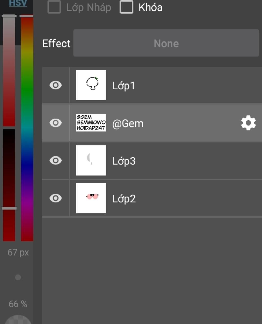Hide the Lớp3 layer
The height and width of the screenshot is (324, 262).
[56, 161]
